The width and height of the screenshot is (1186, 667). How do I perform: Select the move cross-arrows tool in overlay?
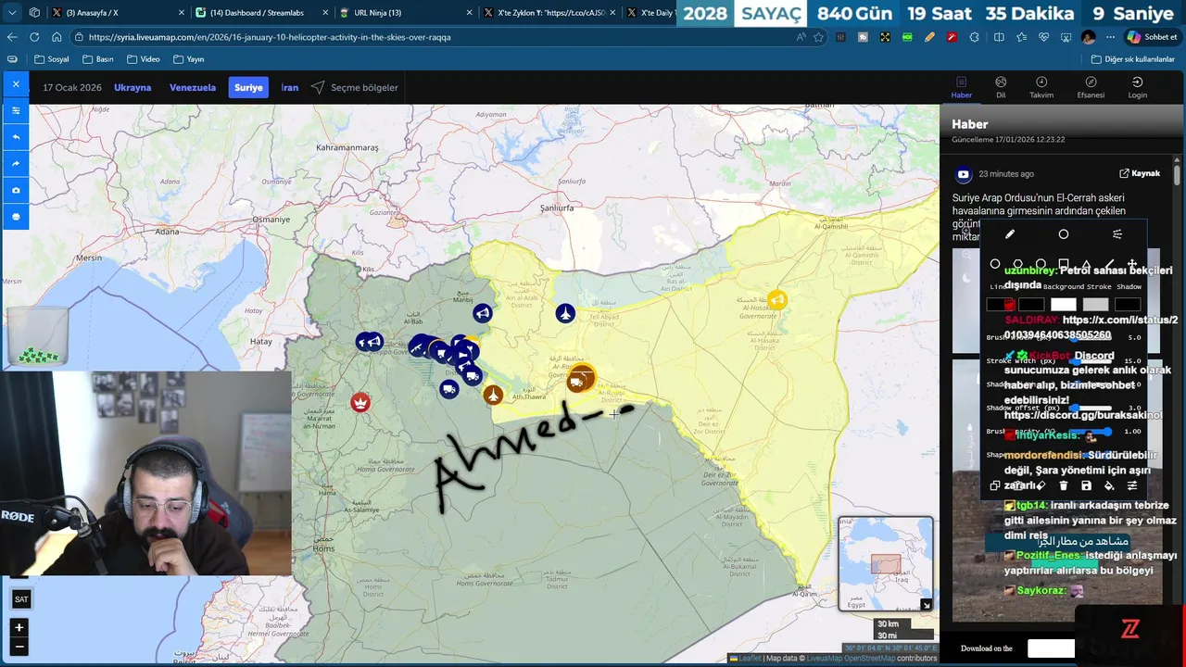pos(1132,265)
